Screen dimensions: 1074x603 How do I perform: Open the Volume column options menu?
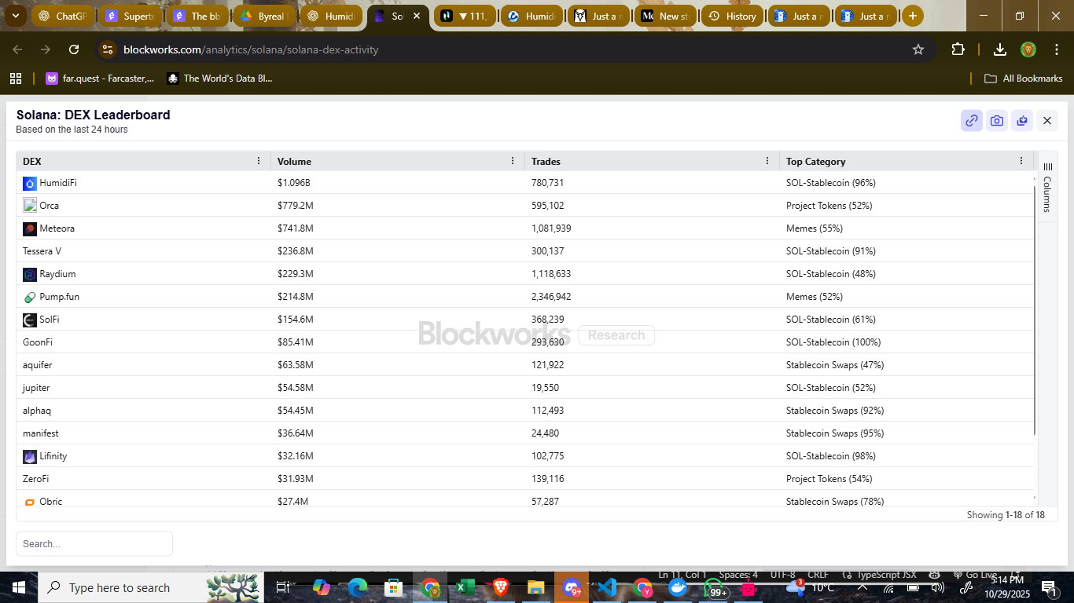point(513,161)
